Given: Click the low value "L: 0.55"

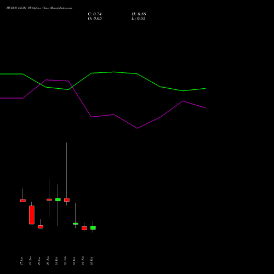Looking at the screenshot, I should click(x=139, y=19).
